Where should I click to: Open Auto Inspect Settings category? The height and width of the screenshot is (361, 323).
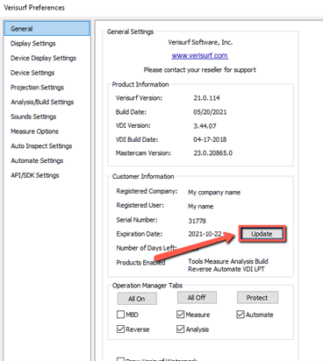pos(41,146)
